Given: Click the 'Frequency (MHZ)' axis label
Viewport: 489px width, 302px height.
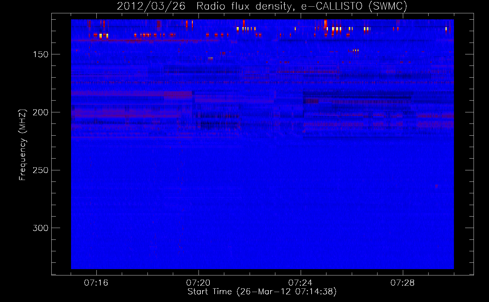Looking at the screenshot, I should 23,145.
